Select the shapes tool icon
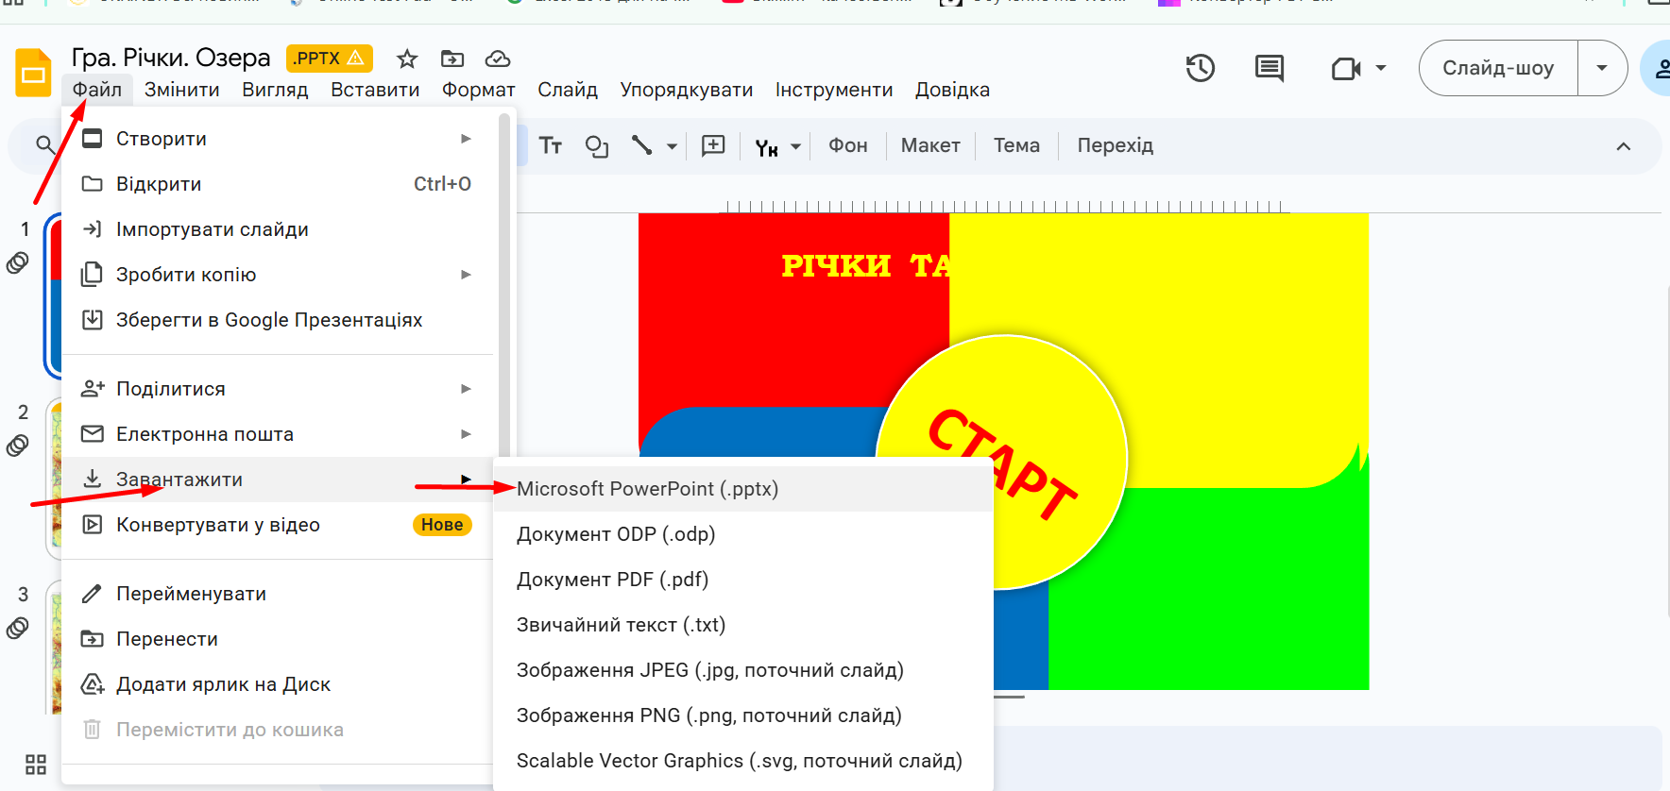Viewport: 1670px width, 791px height. [x=597, y=145]
